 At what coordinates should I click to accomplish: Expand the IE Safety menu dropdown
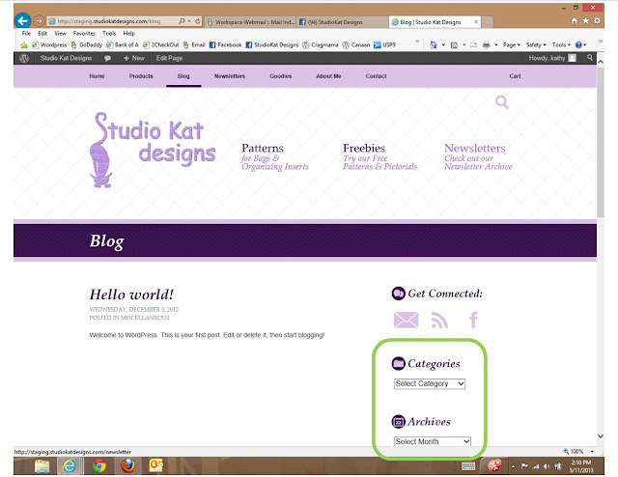point(536,45)
